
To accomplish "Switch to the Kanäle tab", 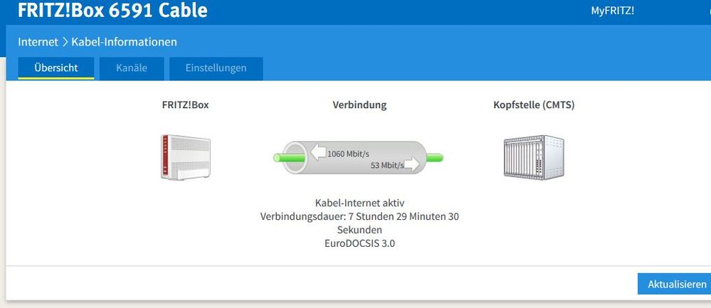I will (132, 68).
